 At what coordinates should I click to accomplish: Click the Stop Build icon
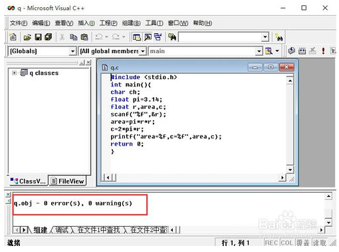[312, 51]
